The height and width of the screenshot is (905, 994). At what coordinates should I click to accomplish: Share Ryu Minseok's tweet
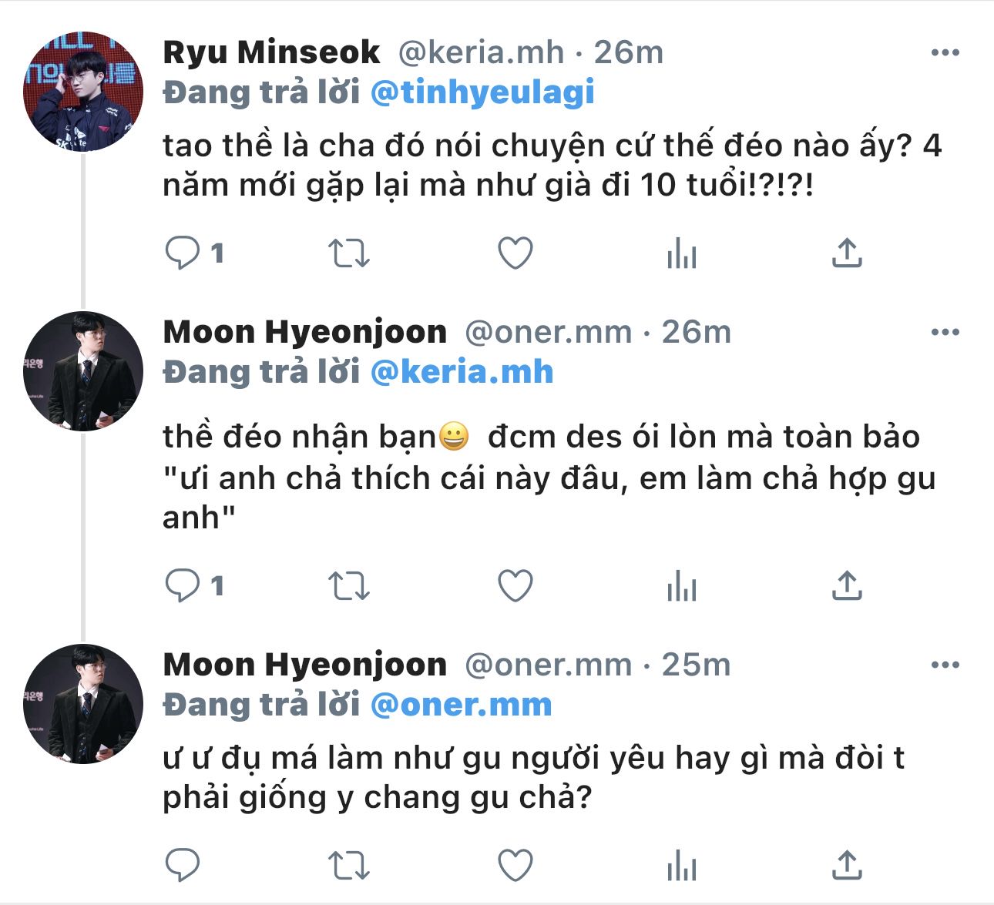[x=847, y=253]
